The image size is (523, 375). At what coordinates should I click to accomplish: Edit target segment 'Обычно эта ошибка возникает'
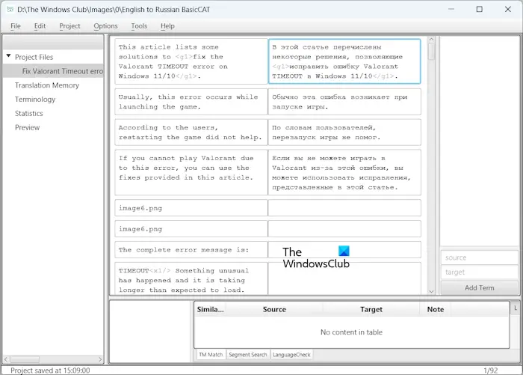(x=344, y=102)
